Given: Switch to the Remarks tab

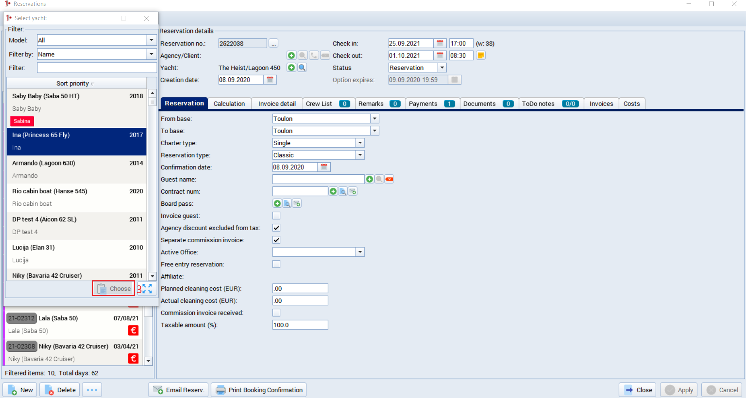Looking at the screenshot, I should click(380, 104).
